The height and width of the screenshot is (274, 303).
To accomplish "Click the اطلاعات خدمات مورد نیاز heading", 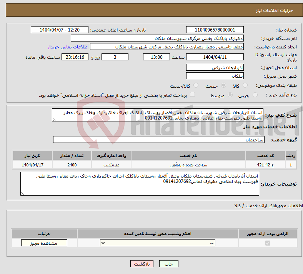I will pyautogui.click(x=270, y=127).
